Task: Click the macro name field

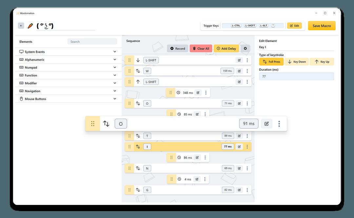Action: (x=66, y=26)
